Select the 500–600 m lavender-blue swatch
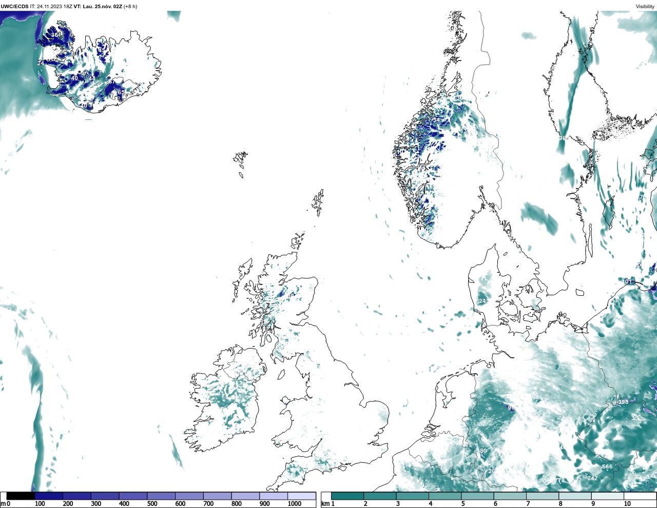Viewport: 657px width, 508px height. click(161, 496)
